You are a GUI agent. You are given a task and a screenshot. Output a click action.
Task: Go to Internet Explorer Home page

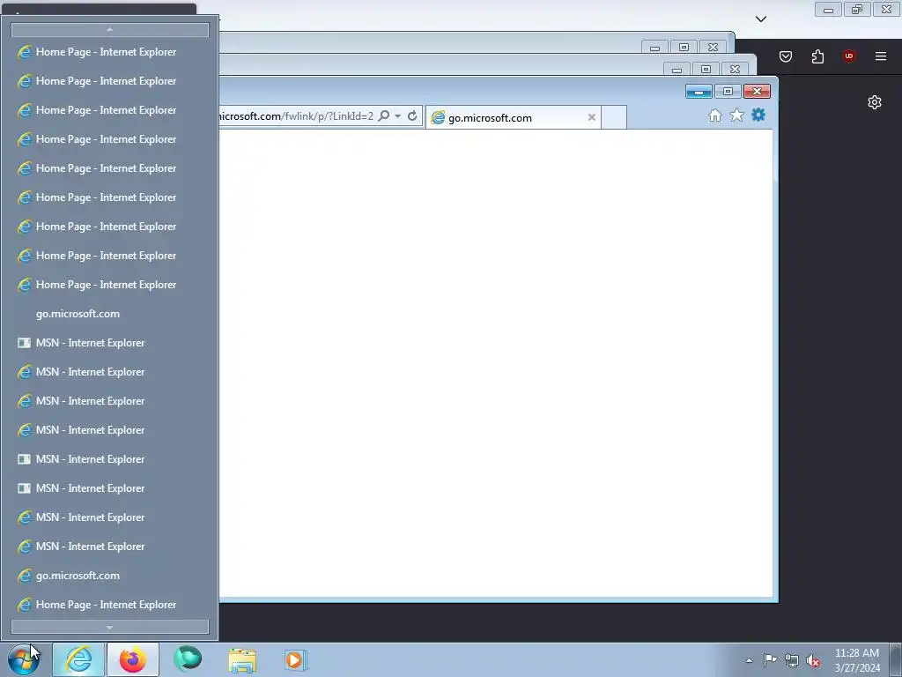click(x=715, y=115)
